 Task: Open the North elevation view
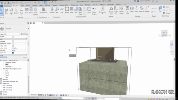7,73
